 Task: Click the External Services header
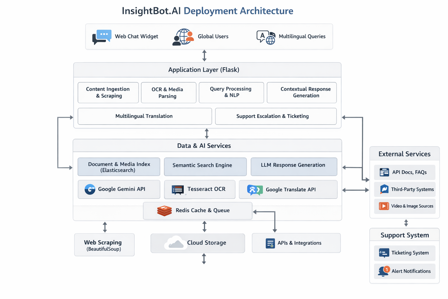[x=405, y=154]
